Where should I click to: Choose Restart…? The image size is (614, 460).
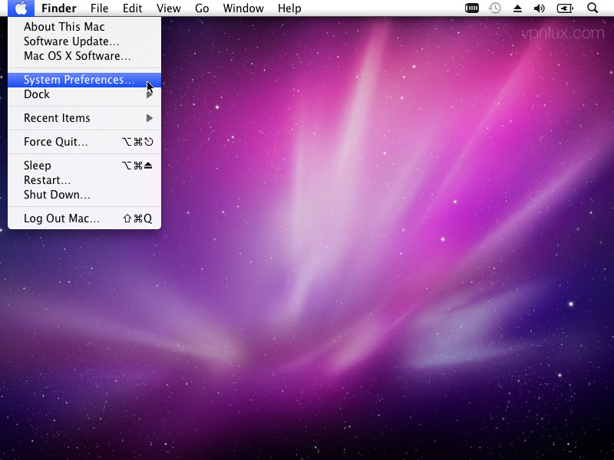click(84, 180)
